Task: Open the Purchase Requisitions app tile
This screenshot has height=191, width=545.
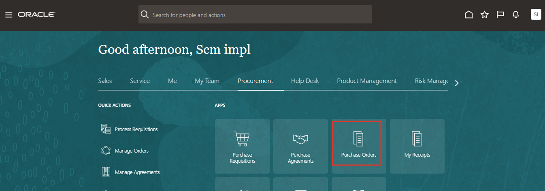Action: (242, 146)
